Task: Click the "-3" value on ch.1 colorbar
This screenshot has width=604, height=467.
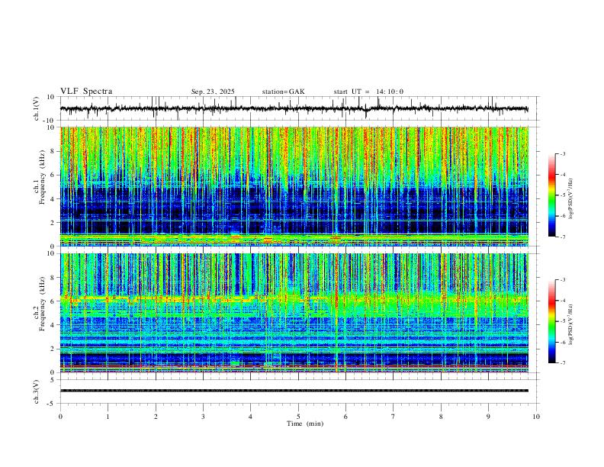Action: coord(563,153)
